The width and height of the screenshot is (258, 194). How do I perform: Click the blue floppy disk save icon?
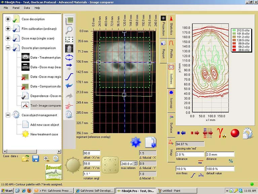coord(36,159)
